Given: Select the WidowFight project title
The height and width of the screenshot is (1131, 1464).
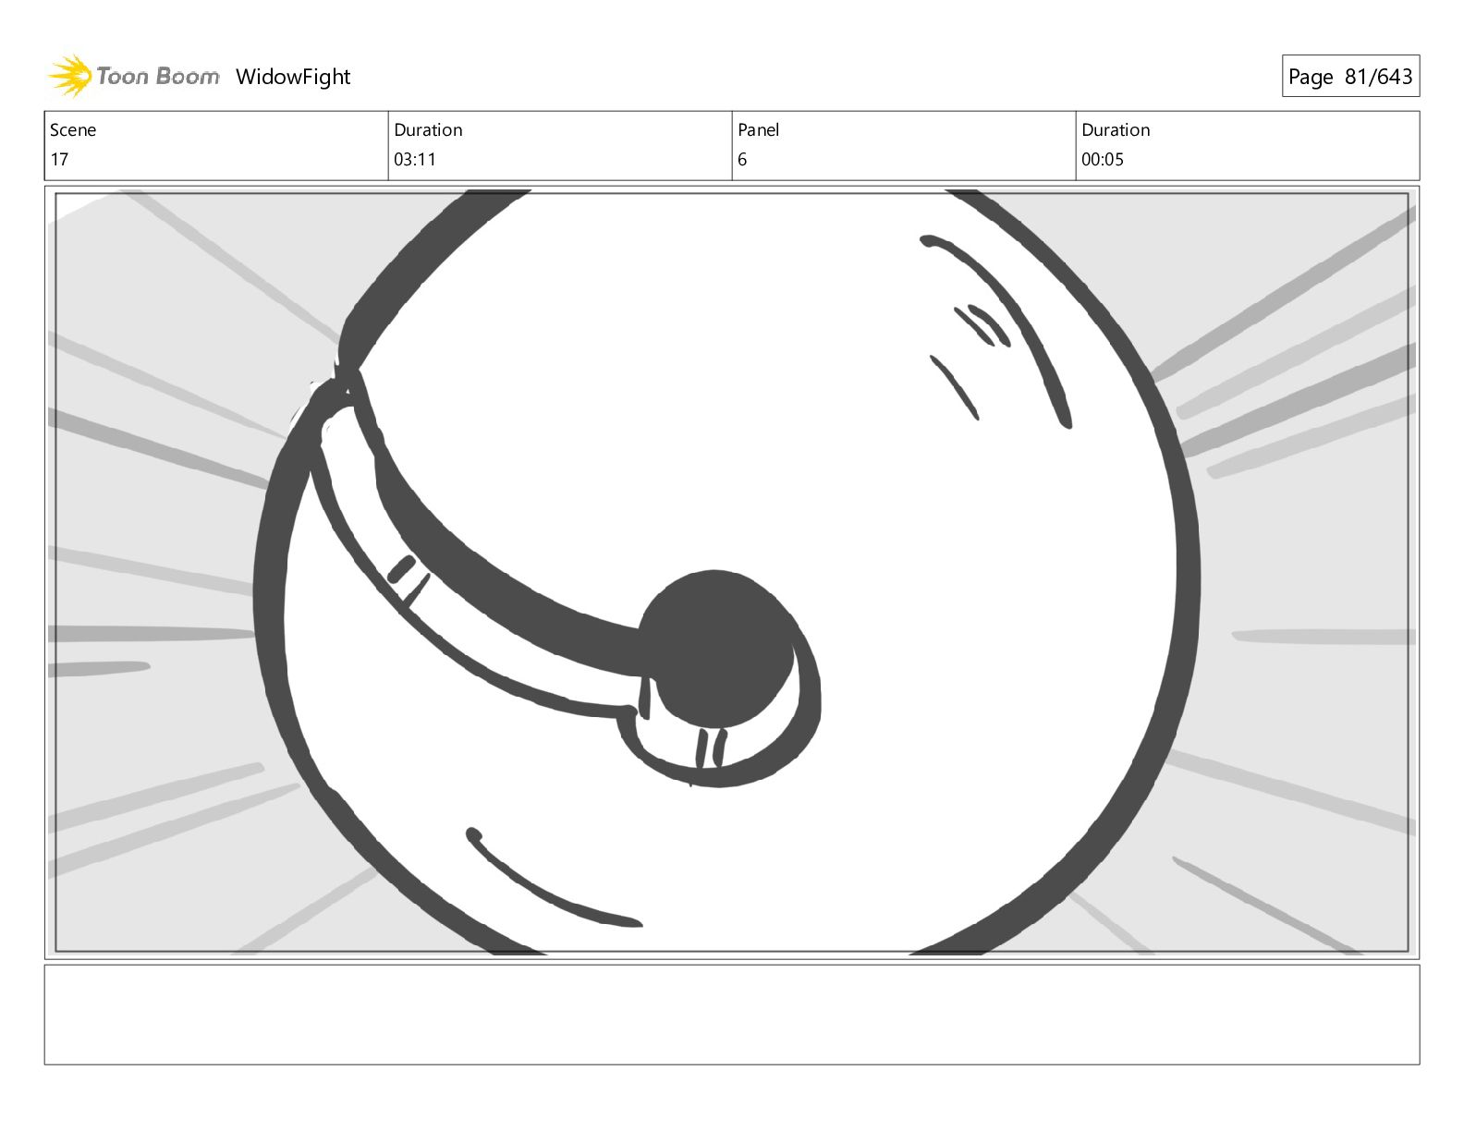Looking at the screenshot, I should tap(293, 77).
